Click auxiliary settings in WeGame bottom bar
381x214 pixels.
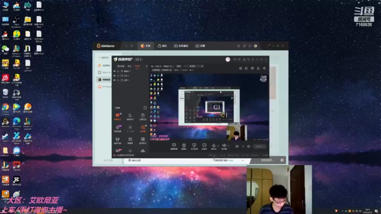pyautogui.click(x=134, y=160)
